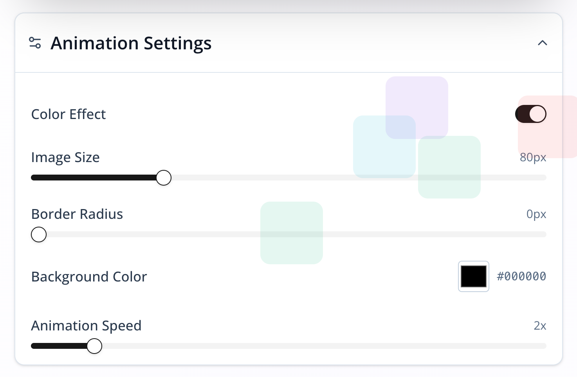Click the Animation Speed slider handle
Viewport: 577px width, 377px height.
click(94, 346)
